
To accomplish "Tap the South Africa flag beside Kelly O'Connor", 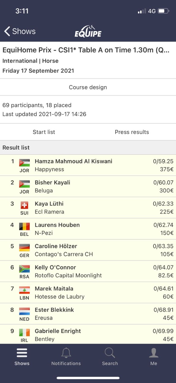I will tap(24, 269).
